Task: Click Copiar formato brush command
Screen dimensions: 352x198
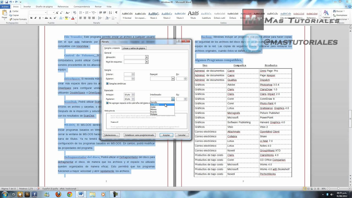Action: [x=18, y=19]
